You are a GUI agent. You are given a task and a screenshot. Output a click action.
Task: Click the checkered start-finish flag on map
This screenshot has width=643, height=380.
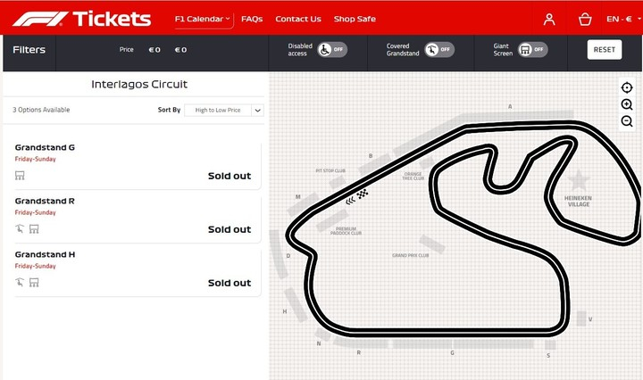(362, 194)
